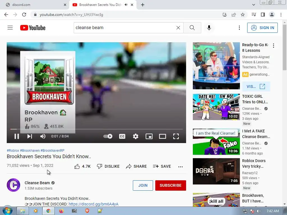Enable theater mode
This screenshot has height=215, width=287.
pyautogui.click(x=162, y=136)
